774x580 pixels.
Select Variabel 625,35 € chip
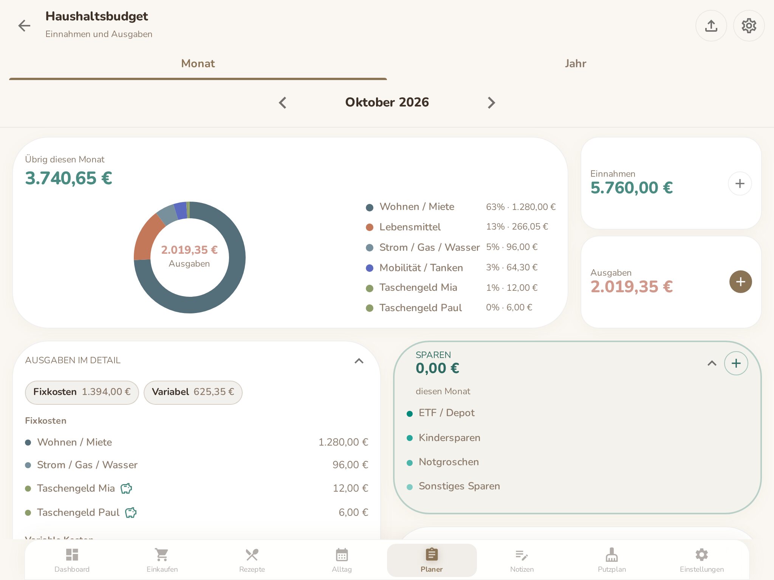(193, 392)
